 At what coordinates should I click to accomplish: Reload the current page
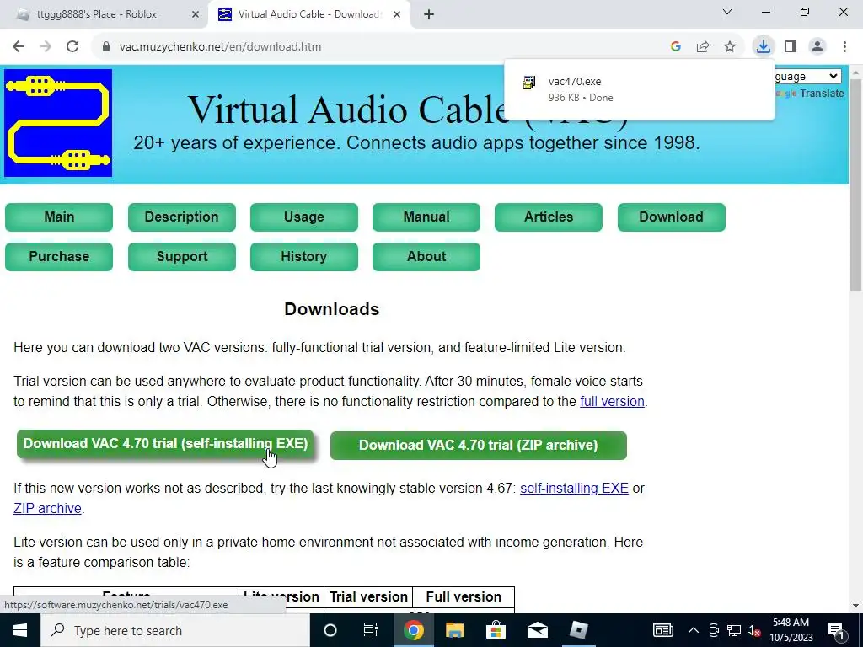pyautogui.click(x=72, y=47)
